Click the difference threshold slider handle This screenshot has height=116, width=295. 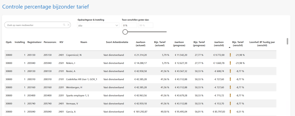click(125, 32)
